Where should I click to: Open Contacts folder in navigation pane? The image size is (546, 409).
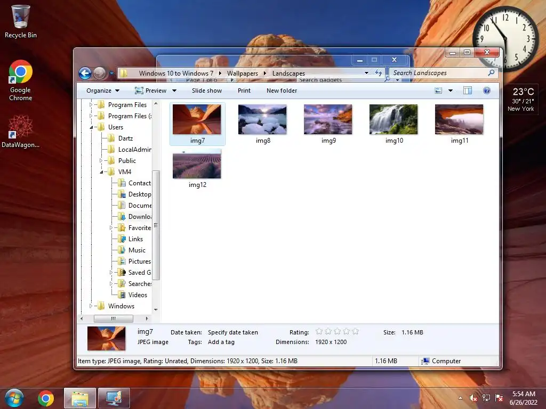pos(134,183)
